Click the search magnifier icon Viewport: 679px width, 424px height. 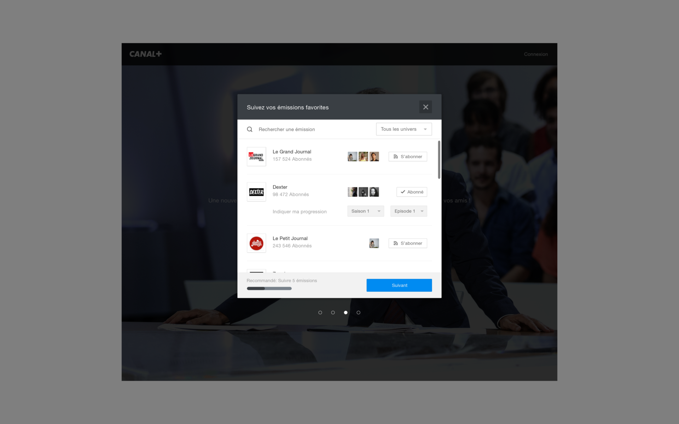[250, 129]
